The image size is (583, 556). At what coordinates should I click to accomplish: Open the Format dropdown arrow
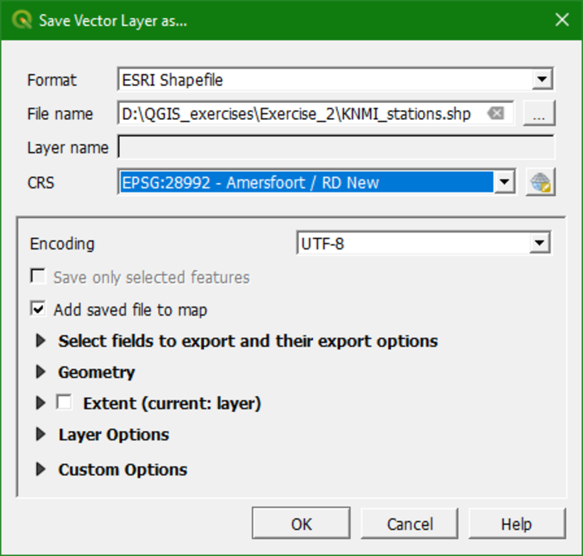542,79
